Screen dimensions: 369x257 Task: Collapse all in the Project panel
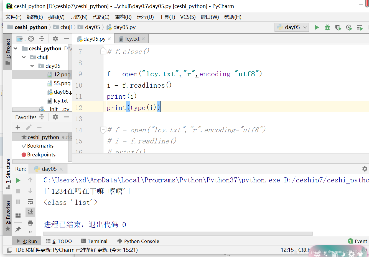[x=42, y=39]
